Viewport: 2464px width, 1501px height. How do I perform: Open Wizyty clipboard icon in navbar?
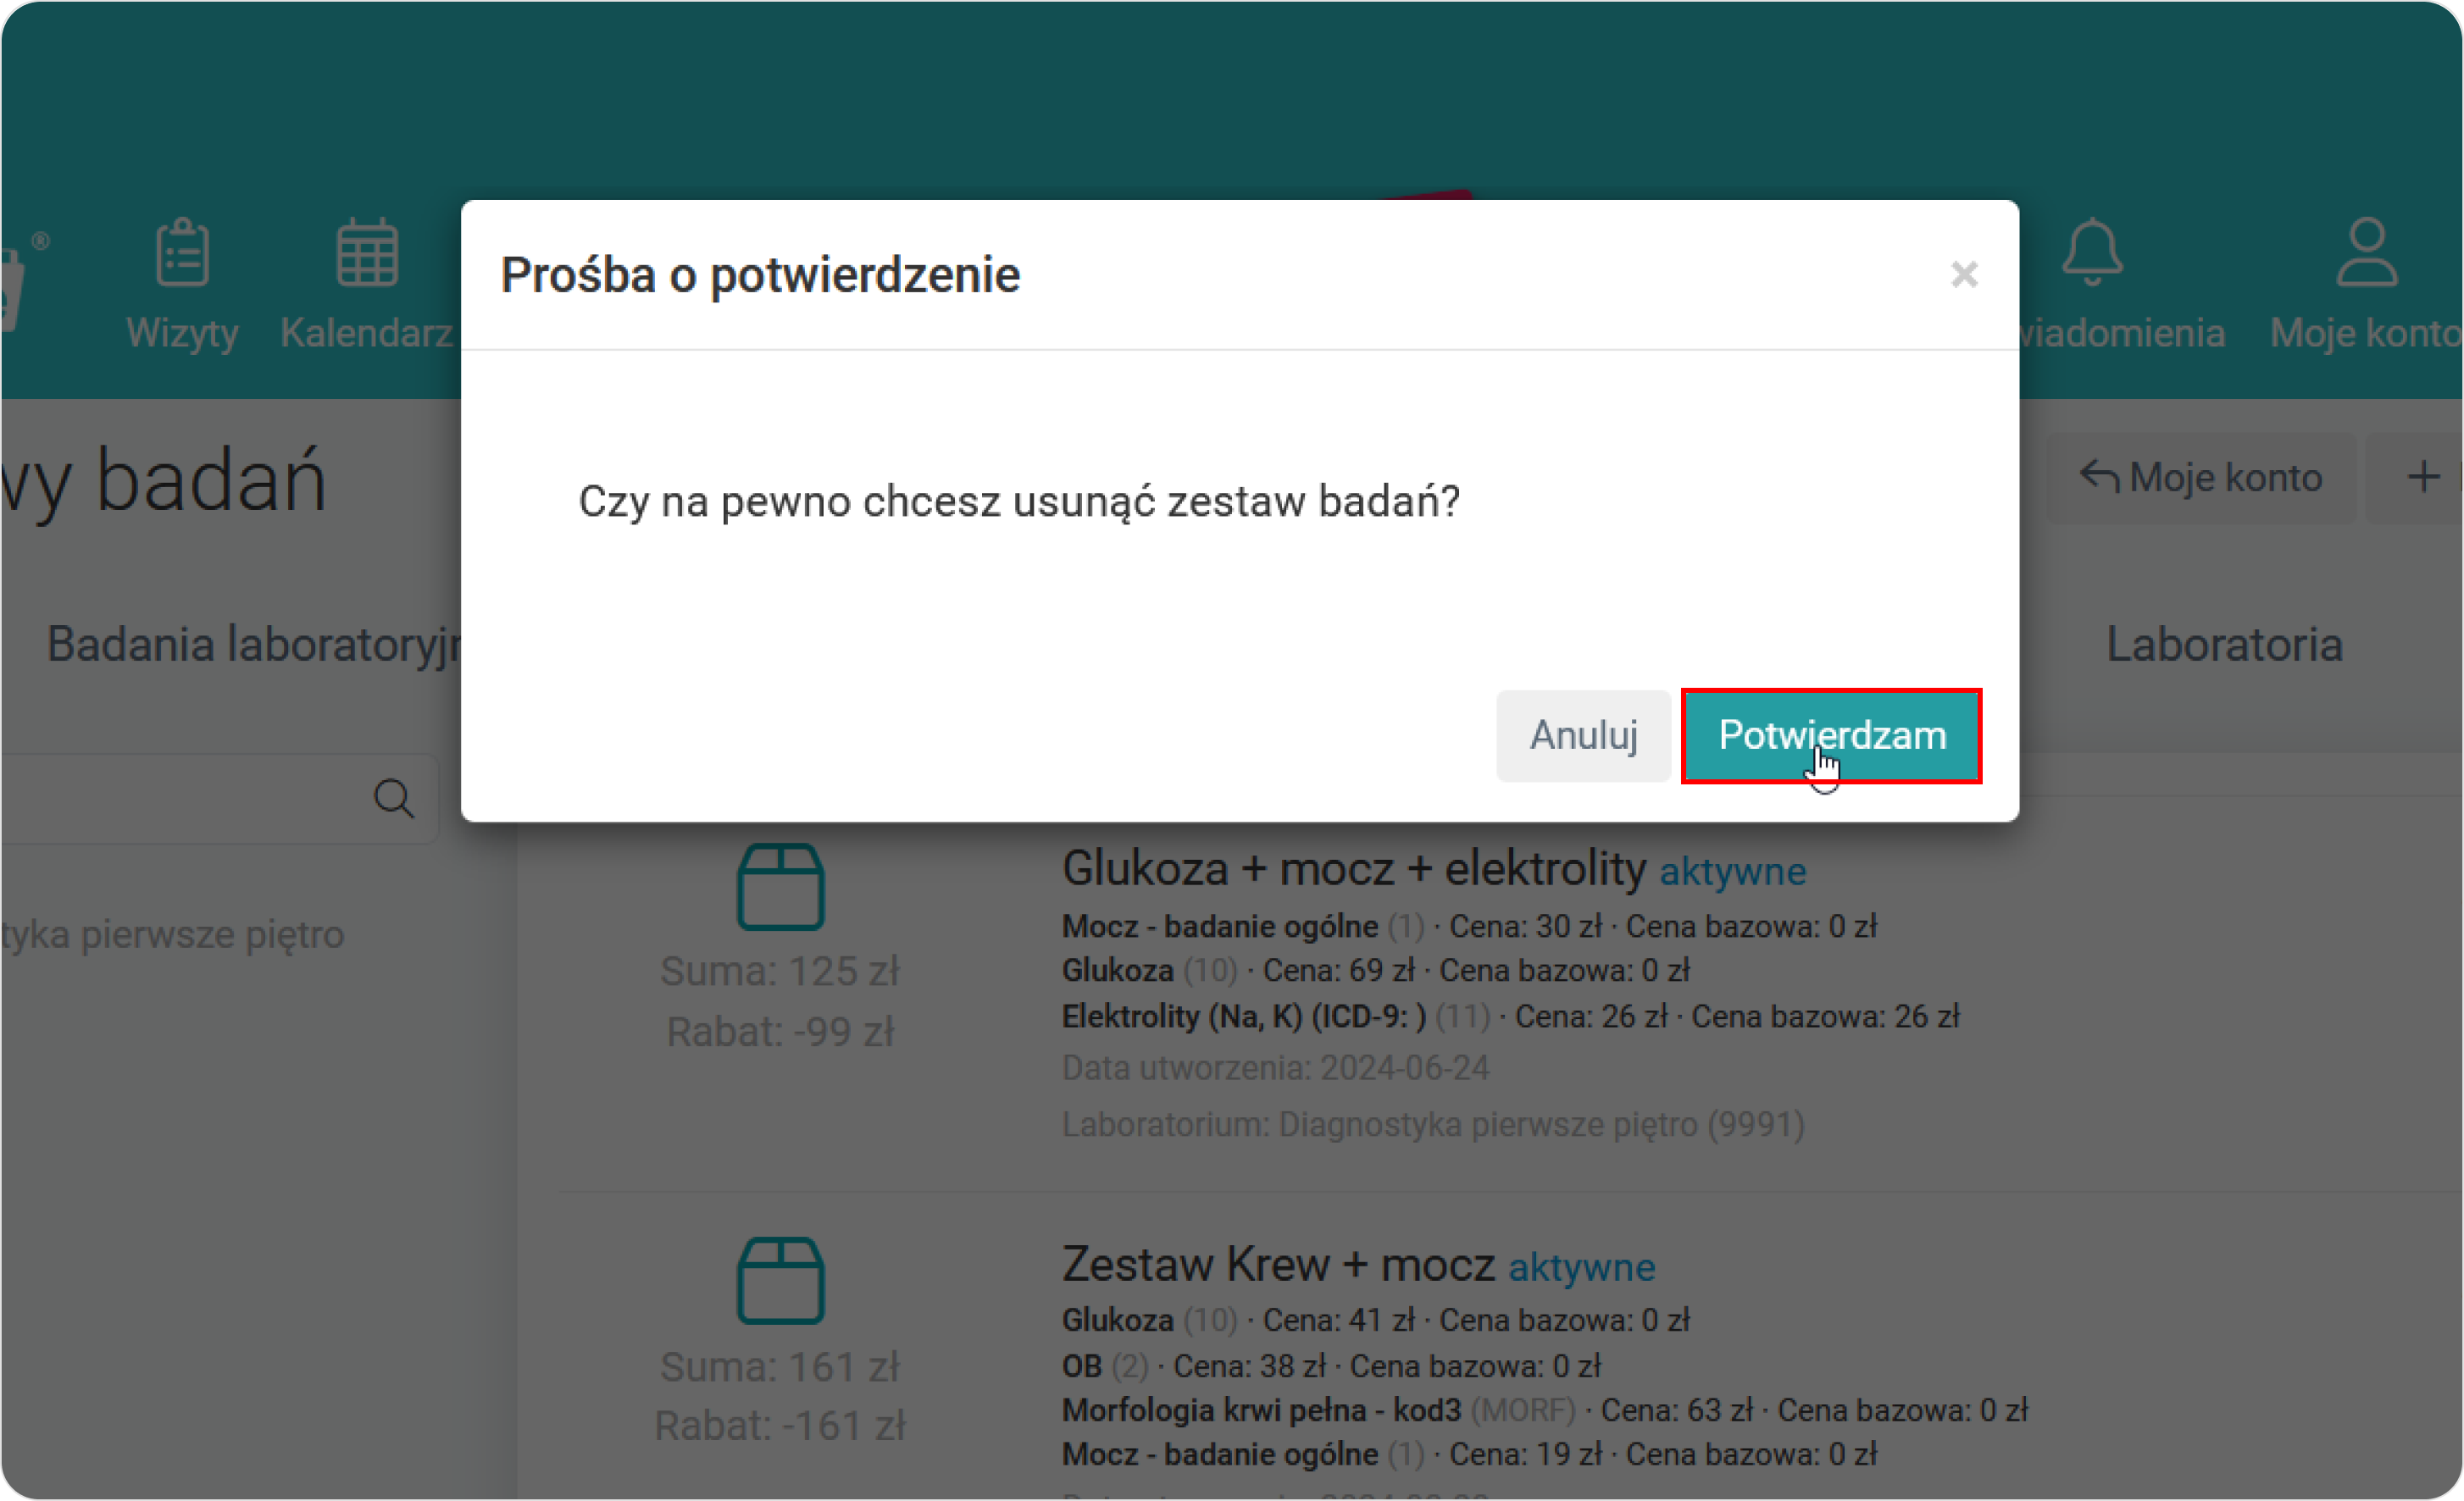point(182,252)
